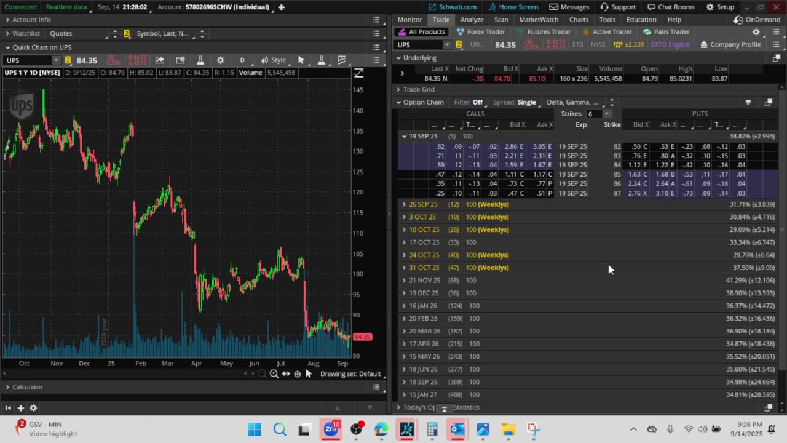Open the Futures Trader subtab
This screenshot has height=443, width=787.
[x=544, y=32]
